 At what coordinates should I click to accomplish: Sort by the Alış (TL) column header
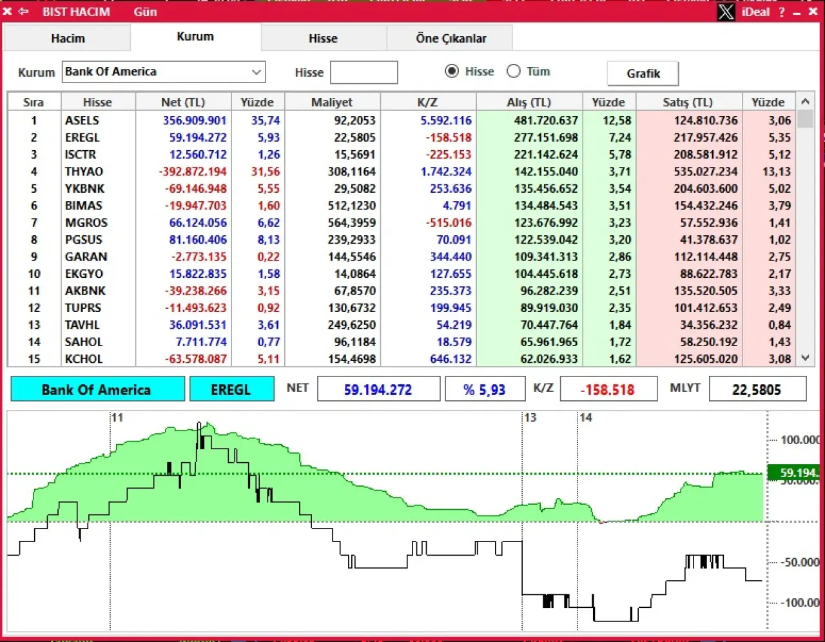point(529,102)
